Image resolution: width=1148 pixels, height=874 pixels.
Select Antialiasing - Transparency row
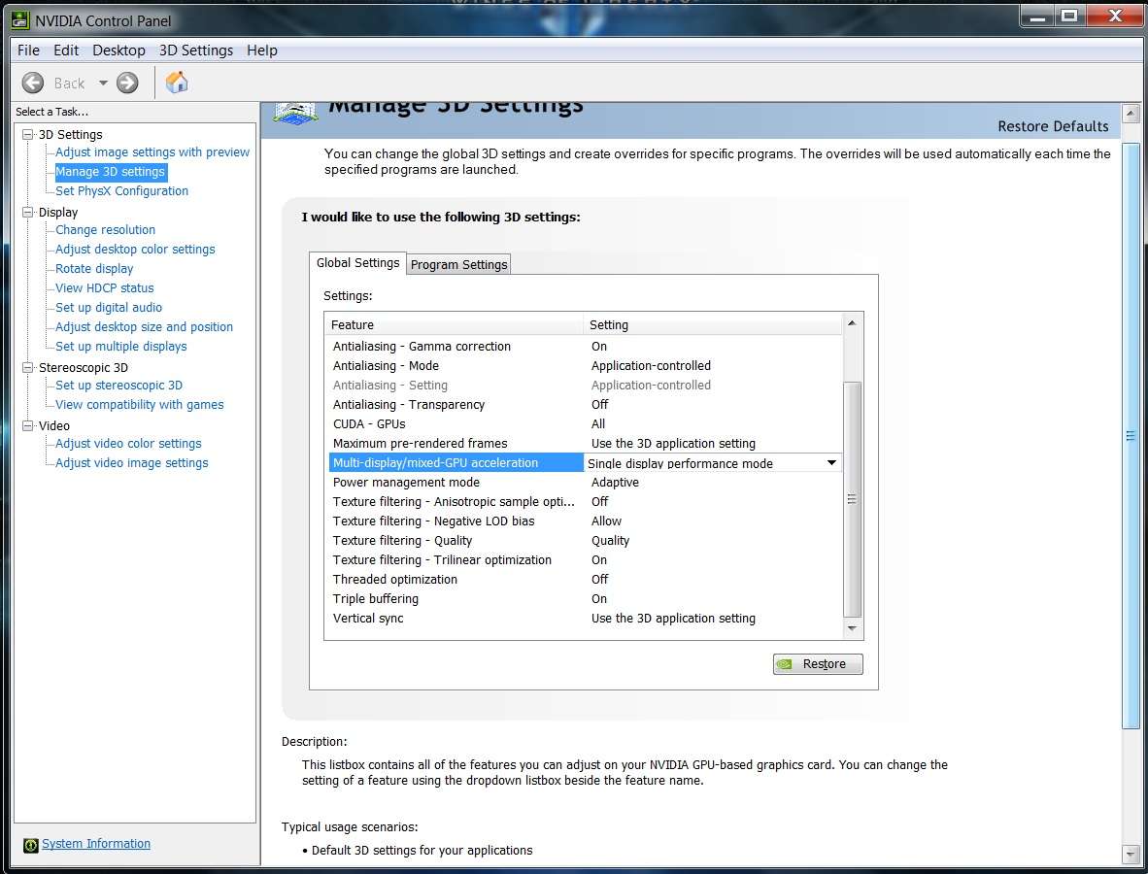coord(585,404)
